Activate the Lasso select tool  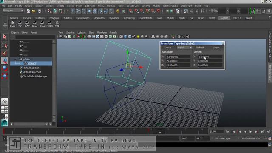point(5,45)
